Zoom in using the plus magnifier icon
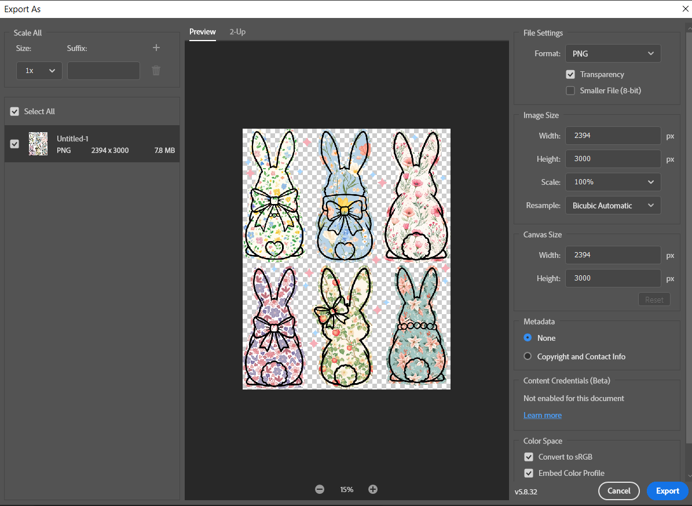Image resolution: width=692 pixels, height=506 pixels. coord(373,489)
